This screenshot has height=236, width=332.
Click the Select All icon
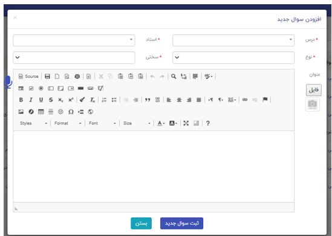coord(195,76)
